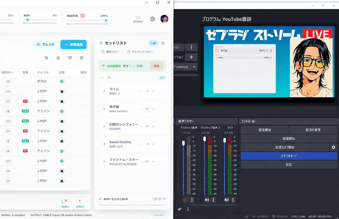Image resolution: width=339 pixels, height=219 pixels.
Task: Filter favorites with the heart icon
Action: tap(70, 58)
